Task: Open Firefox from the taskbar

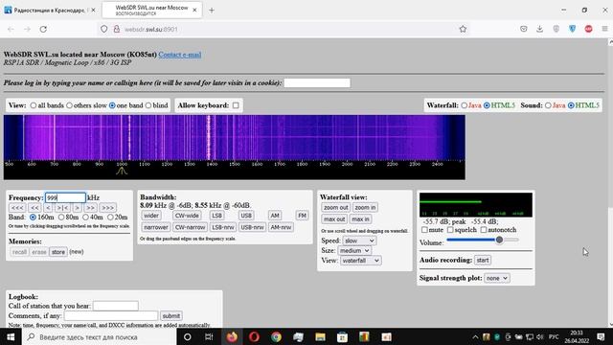Action: click(x=232, y=336)
